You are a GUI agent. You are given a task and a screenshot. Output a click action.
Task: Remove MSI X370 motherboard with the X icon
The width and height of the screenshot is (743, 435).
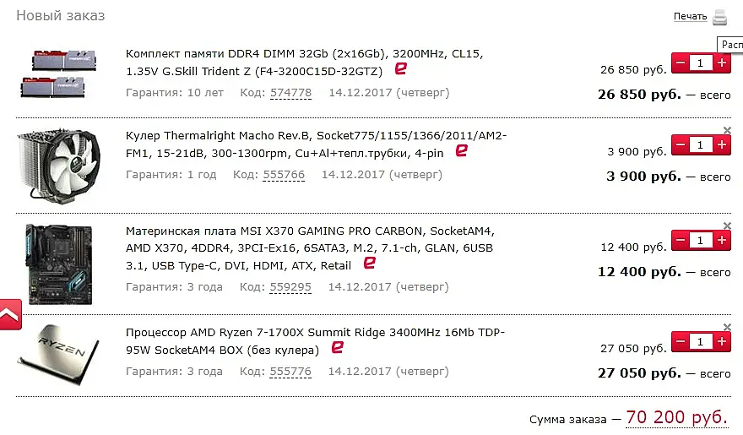727,226
